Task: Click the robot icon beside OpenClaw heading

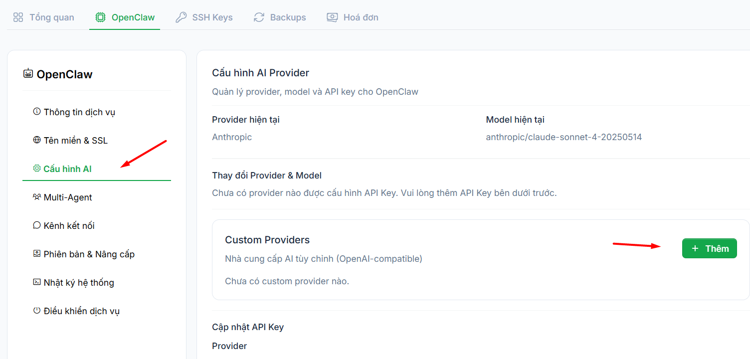Action: (x=28, y=74)
